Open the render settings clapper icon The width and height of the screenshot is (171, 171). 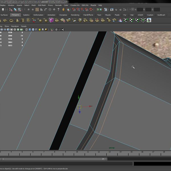click(x=125, y=10)
